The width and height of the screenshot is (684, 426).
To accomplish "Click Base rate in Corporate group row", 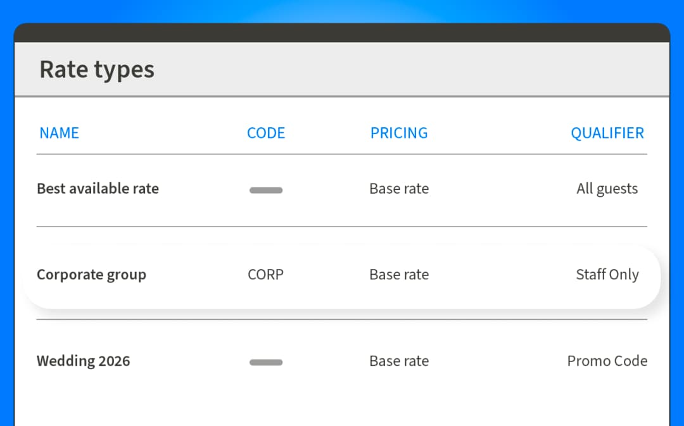I will point(399,275).
